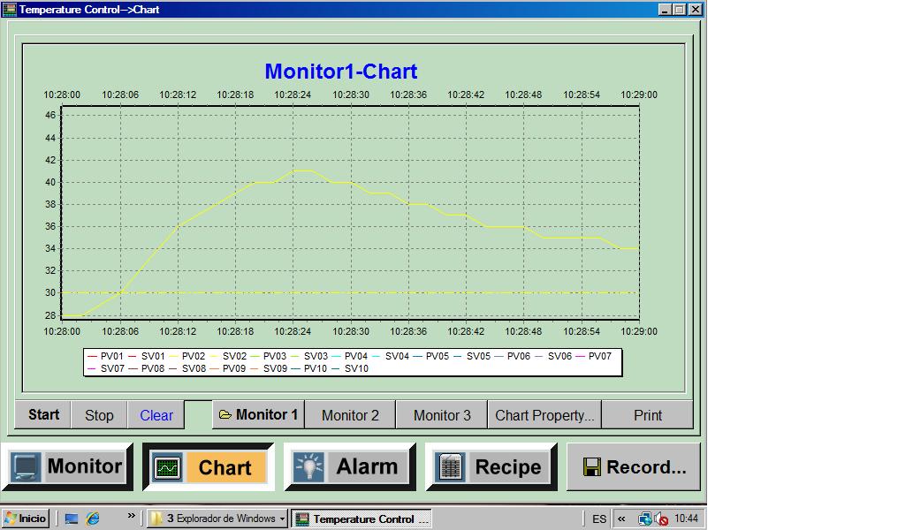Click the Chart waveform icon
This screenshot has height=530, width=898.
tap(167, 466)
